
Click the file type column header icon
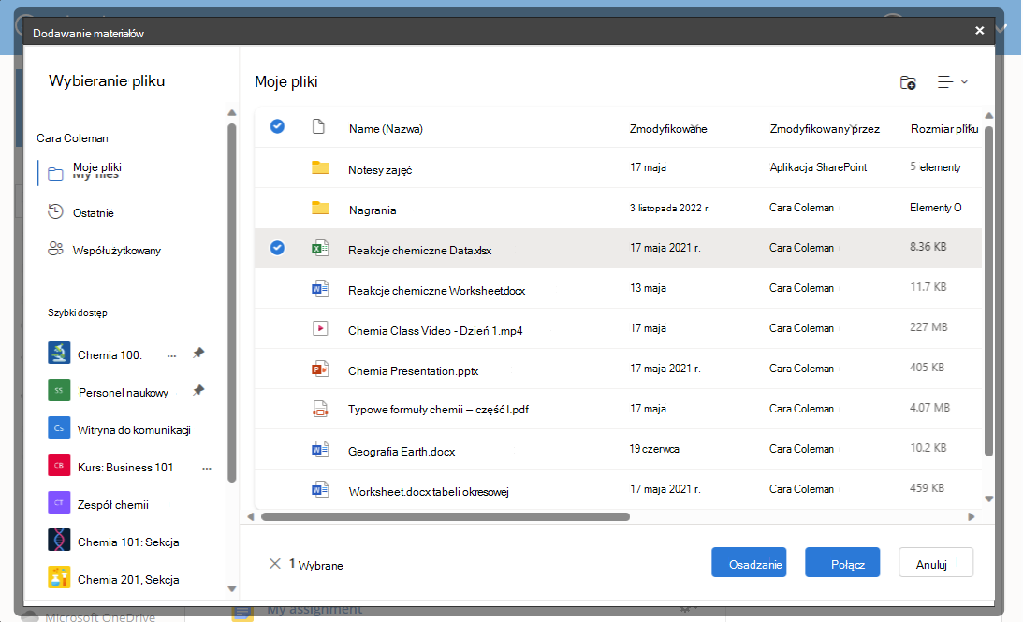tap(318, 126)
